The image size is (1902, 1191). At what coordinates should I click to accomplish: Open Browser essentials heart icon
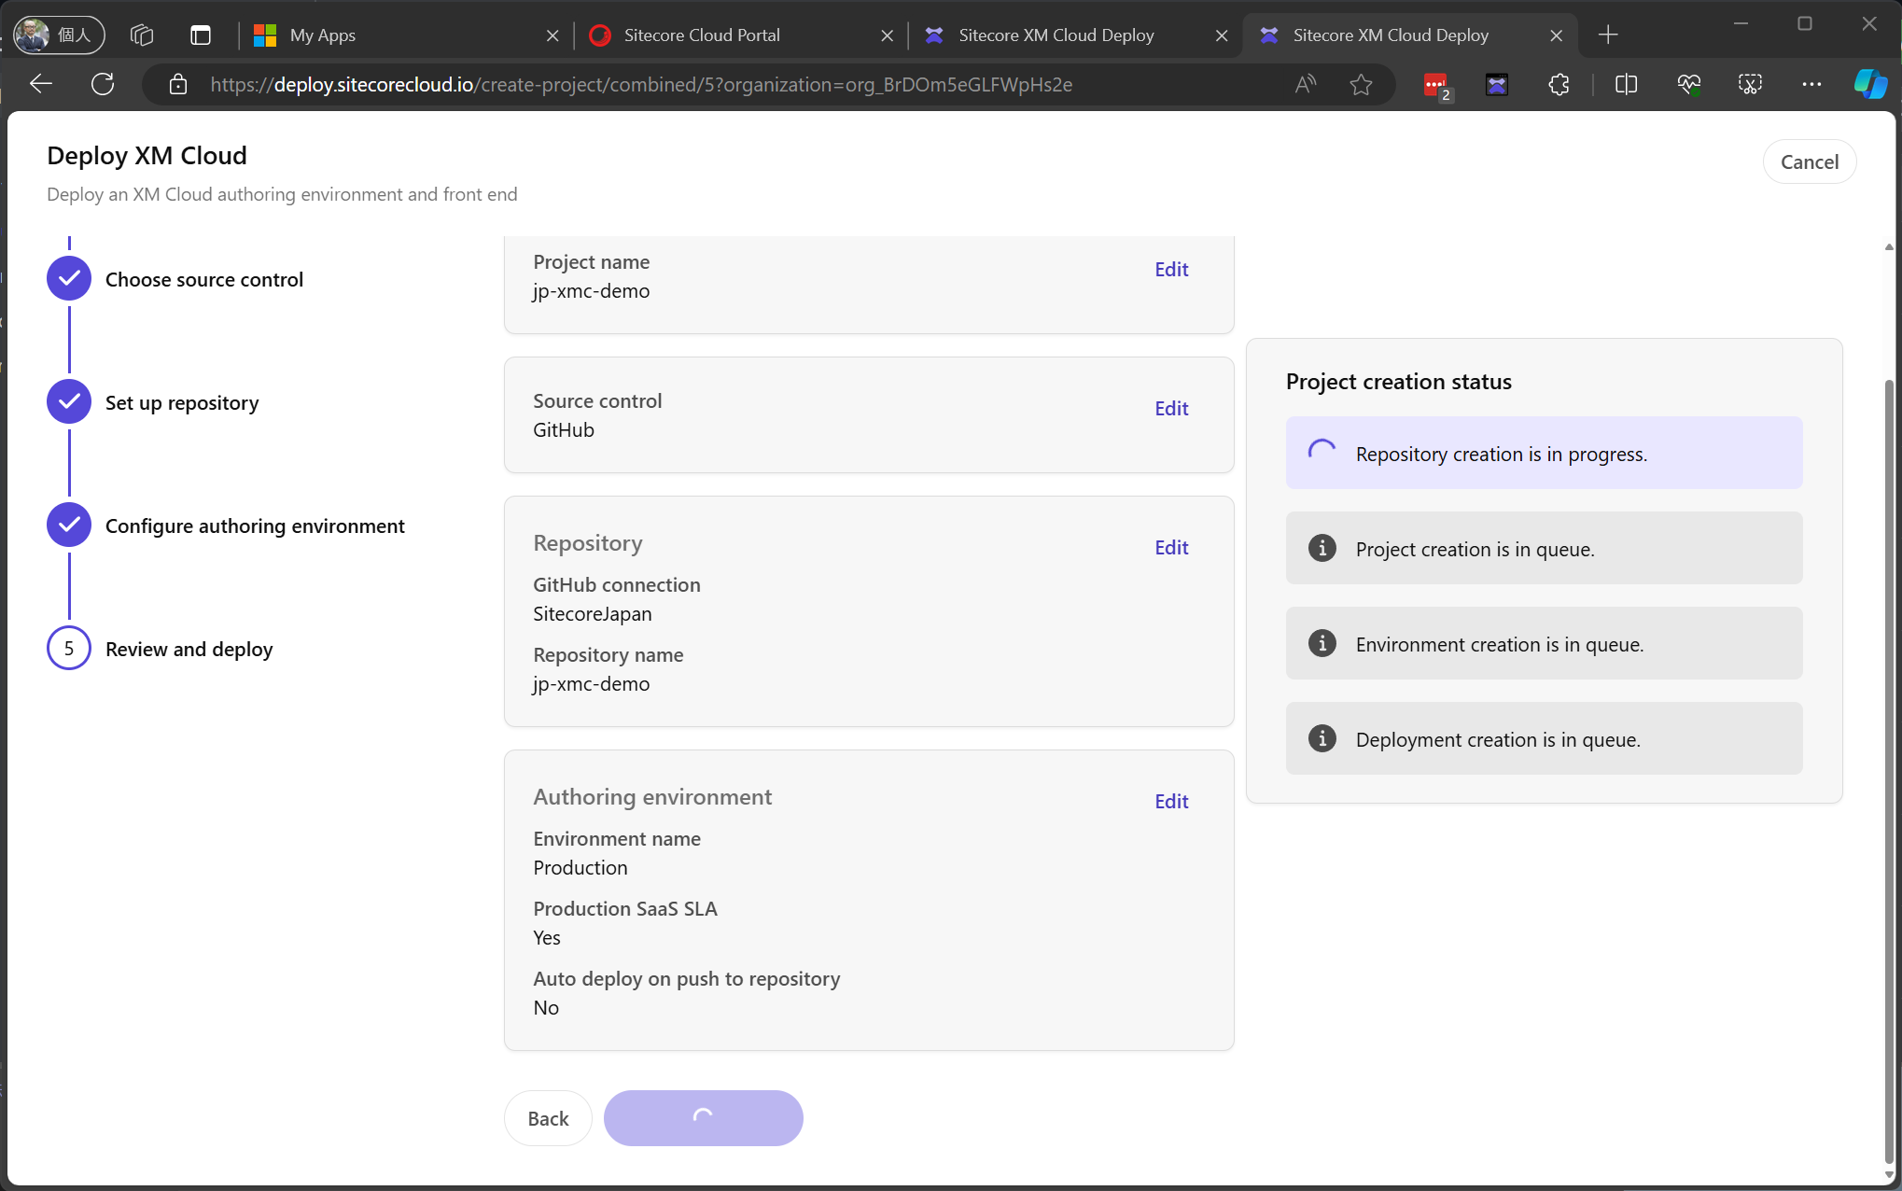point(1688,85)
